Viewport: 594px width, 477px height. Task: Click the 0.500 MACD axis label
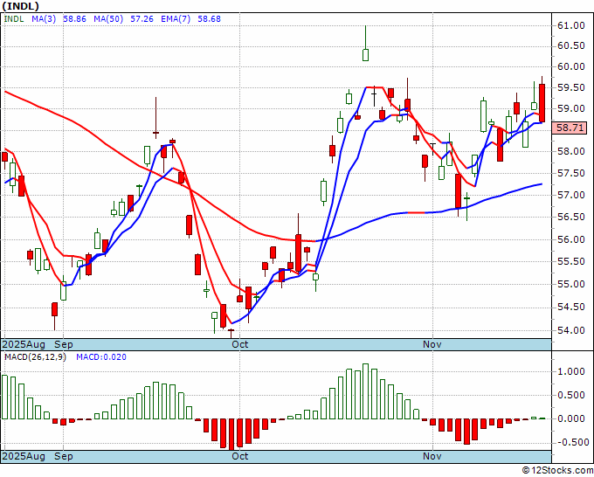tap(571, 395)
